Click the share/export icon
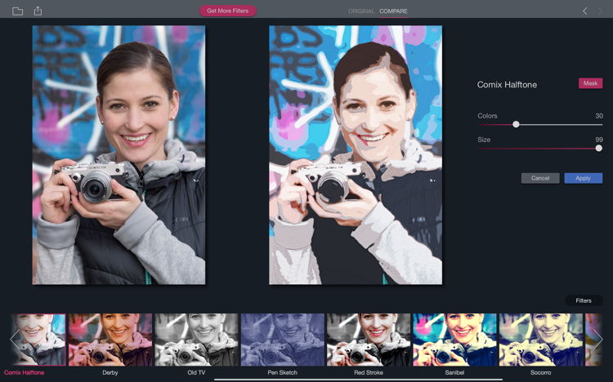Image resolution: width=613 pixels, height=382 pixels. pos(38,11)
